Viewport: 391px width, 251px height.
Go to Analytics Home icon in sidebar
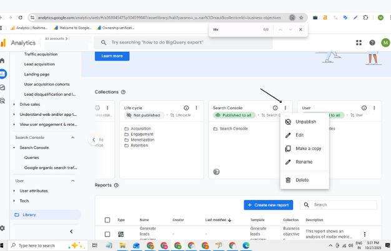tap(2, 60)
